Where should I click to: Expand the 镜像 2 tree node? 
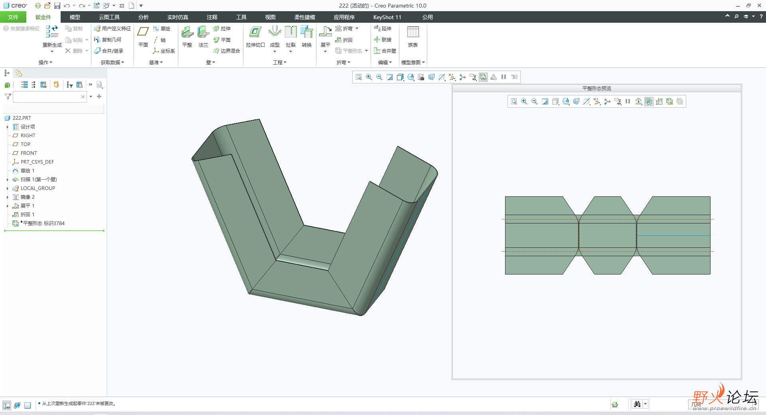tap(7, 197)
